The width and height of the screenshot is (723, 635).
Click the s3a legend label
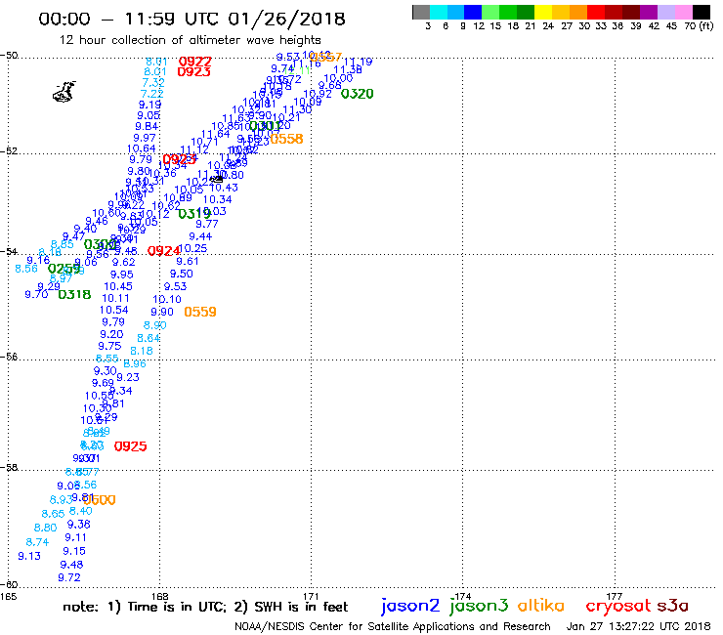[x=672, y=606]
